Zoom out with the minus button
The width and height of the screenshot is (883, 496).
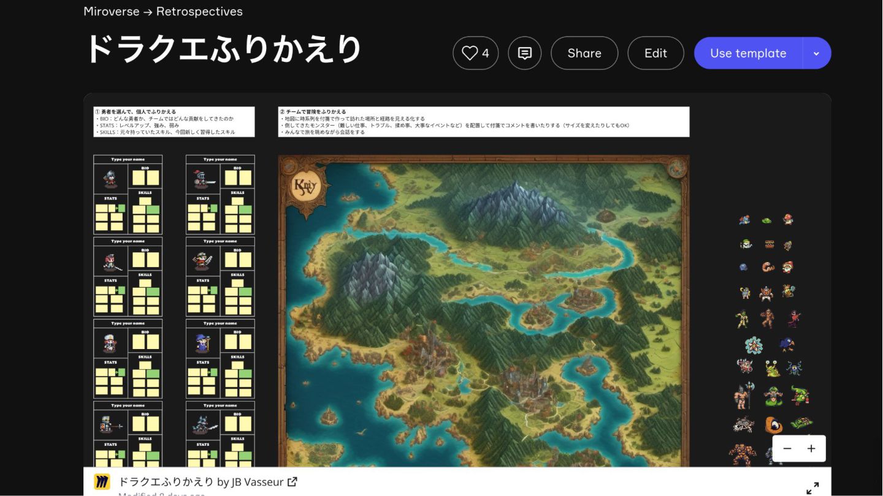787,448
